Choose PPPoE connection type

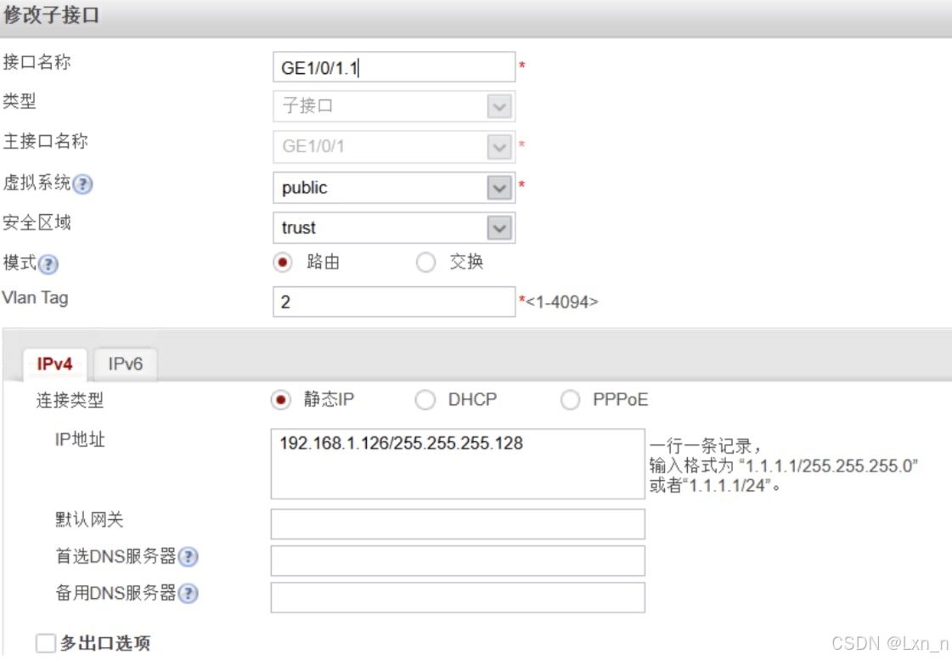point(570,400)
